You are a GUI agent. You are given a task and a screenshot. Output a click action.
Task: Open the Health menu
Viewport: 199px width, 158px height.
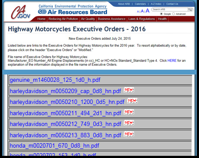(162, 19)
